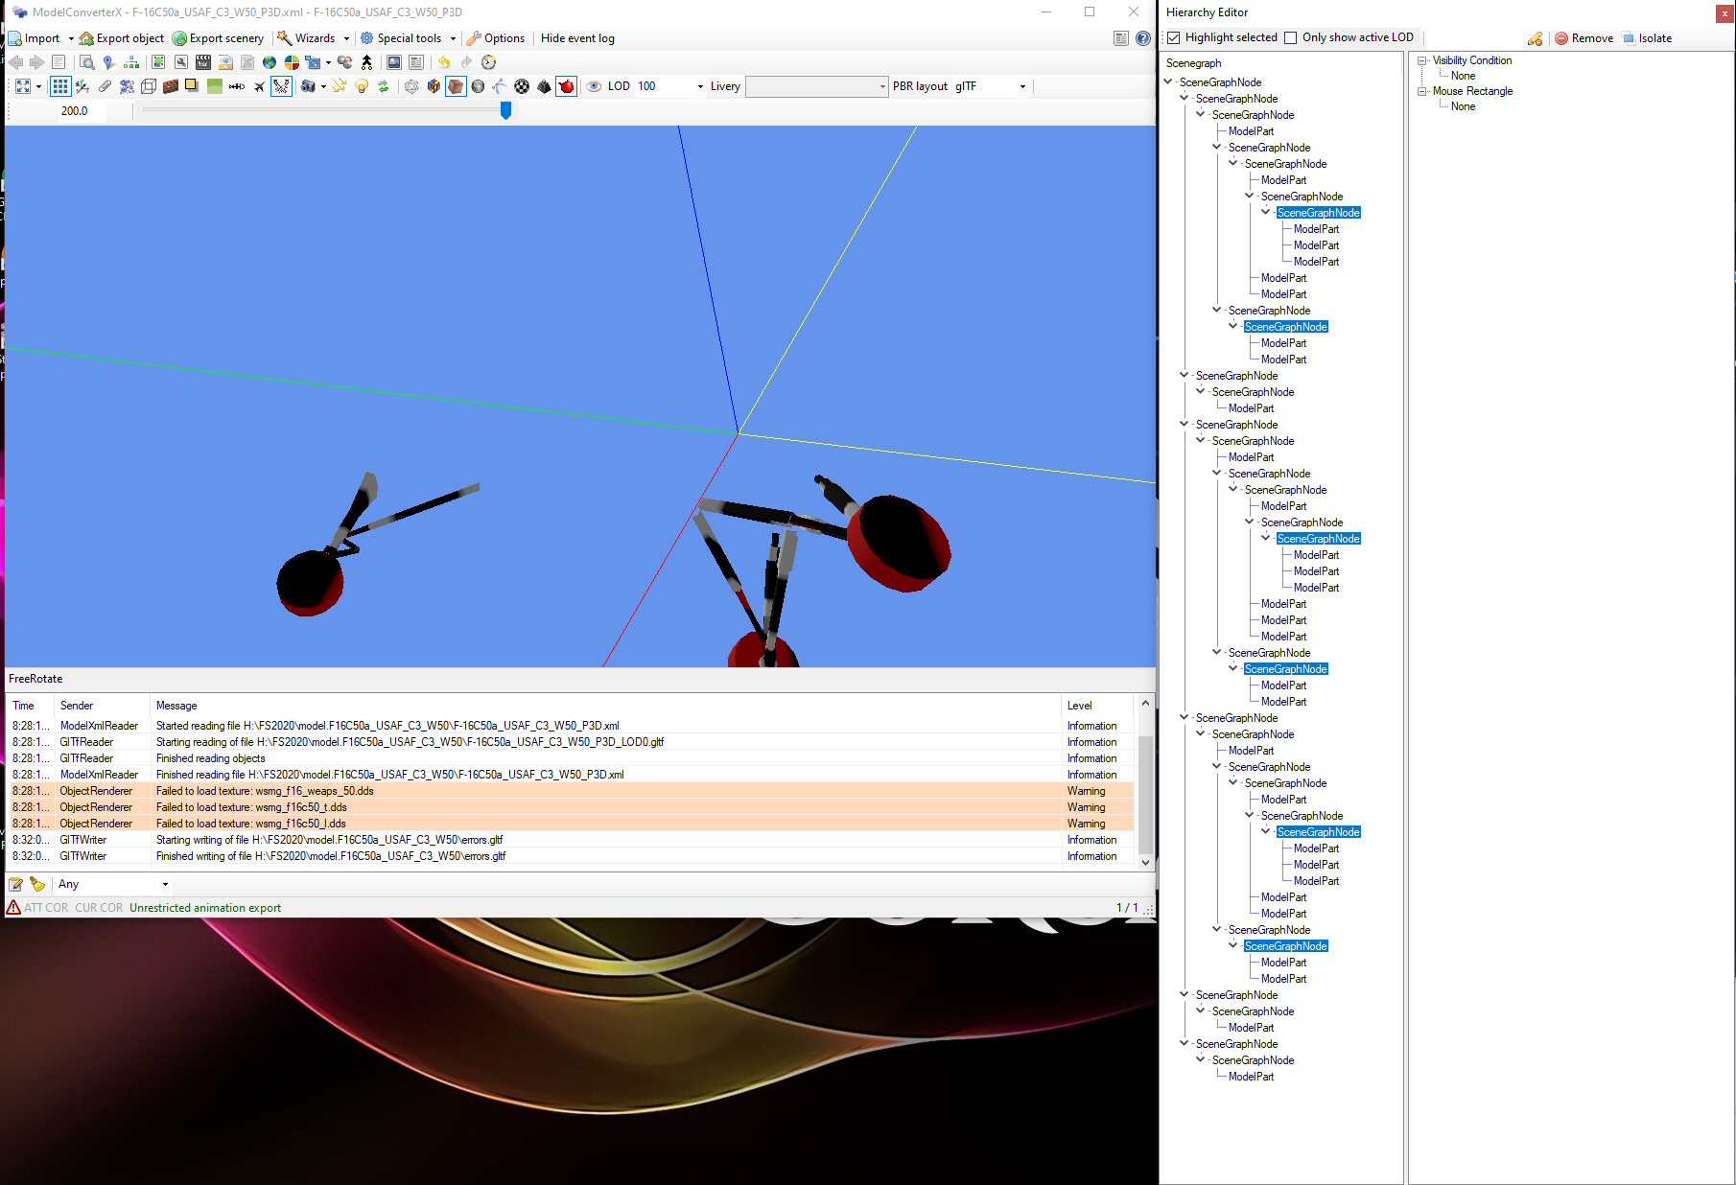Image resolution: width=1736 pixels, height=1185 pixels.
Task: Click the light bulb icon in toolbar
Action: [x=362, y=86]
